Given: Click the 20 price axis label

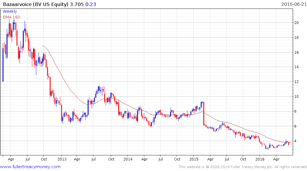Looking at the screenshot, I should 296,23.
